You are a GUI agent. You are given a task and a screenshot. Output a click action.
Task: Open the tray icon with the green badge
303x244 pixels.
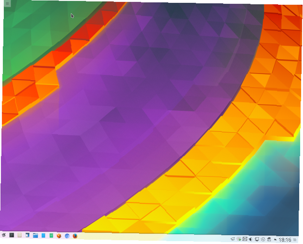click(x=239, y=239)
